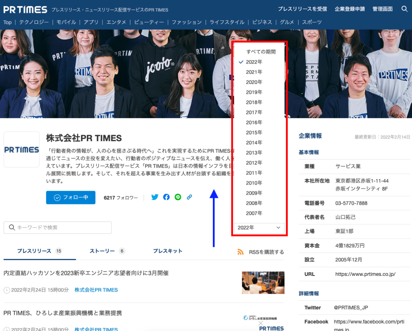Open the Top navigation item
The width and height of the screenshot is (412, 331).
coord(7,23)
